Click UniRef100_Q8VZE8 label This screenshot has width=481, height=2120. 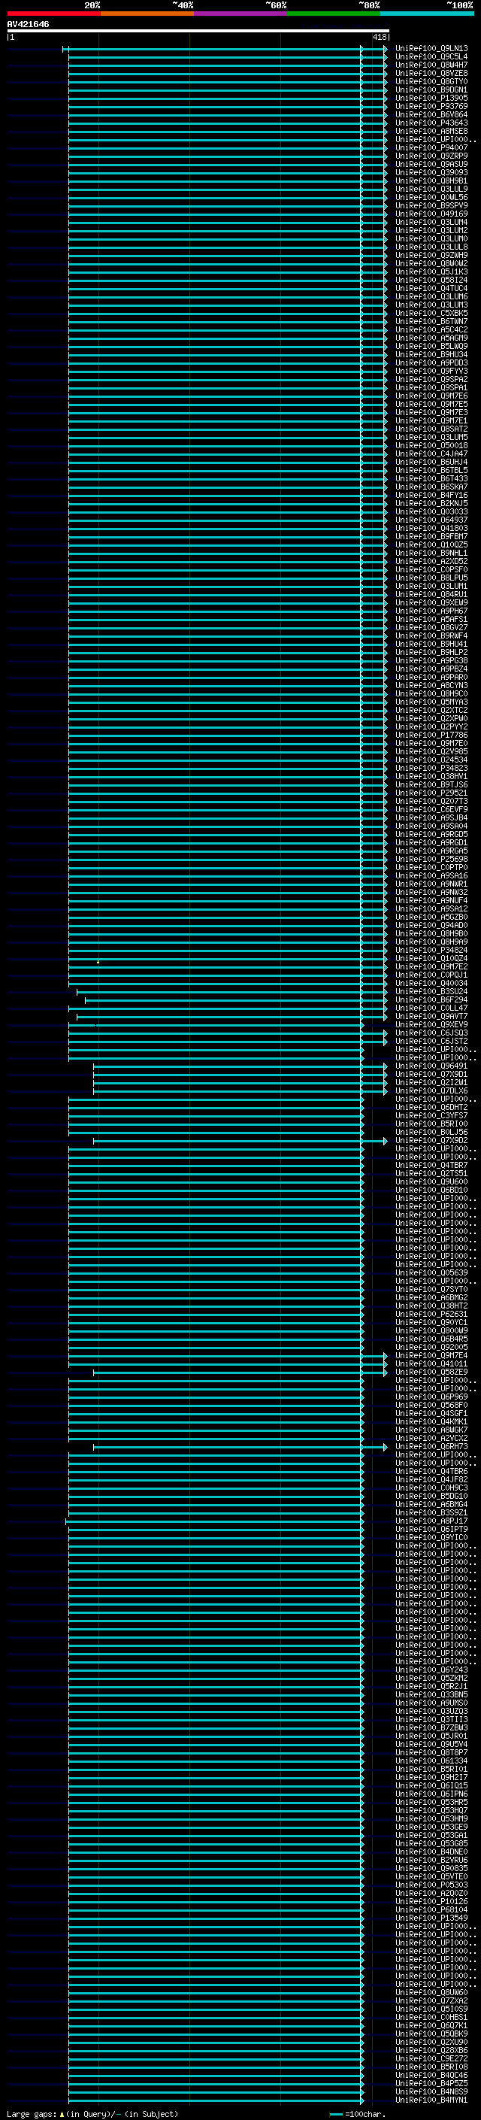tap(431, 73)
